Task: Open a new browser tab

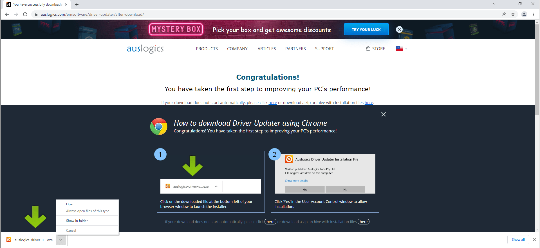Action: pos(77,4)
